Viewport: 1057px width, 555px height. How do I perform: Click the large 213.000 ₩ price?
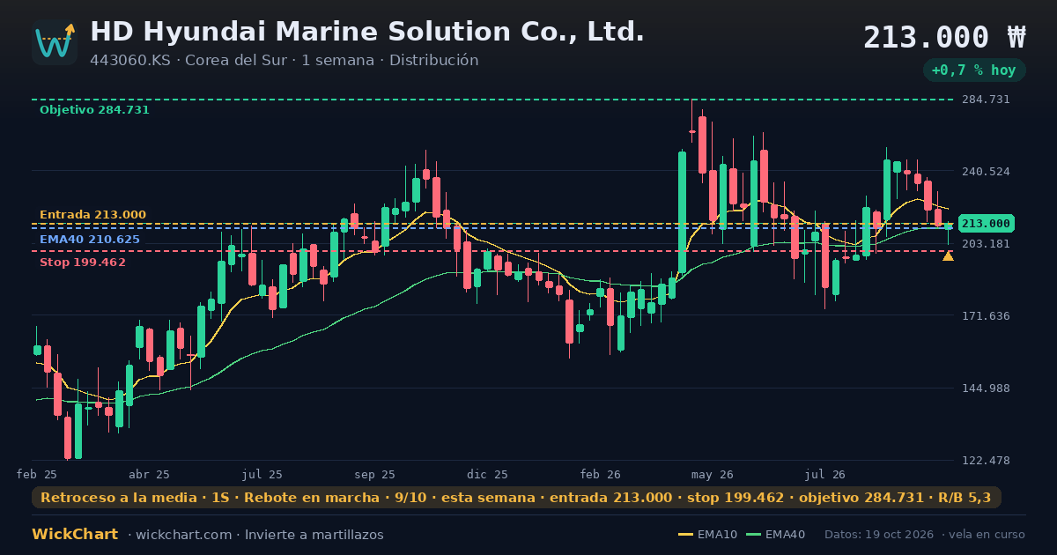(x=944, y=38)
